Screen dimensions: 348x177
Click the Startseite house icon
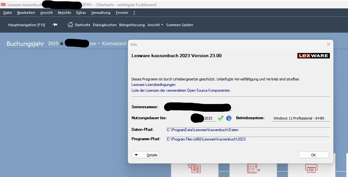pyautogui.click(x=70, y=25)
